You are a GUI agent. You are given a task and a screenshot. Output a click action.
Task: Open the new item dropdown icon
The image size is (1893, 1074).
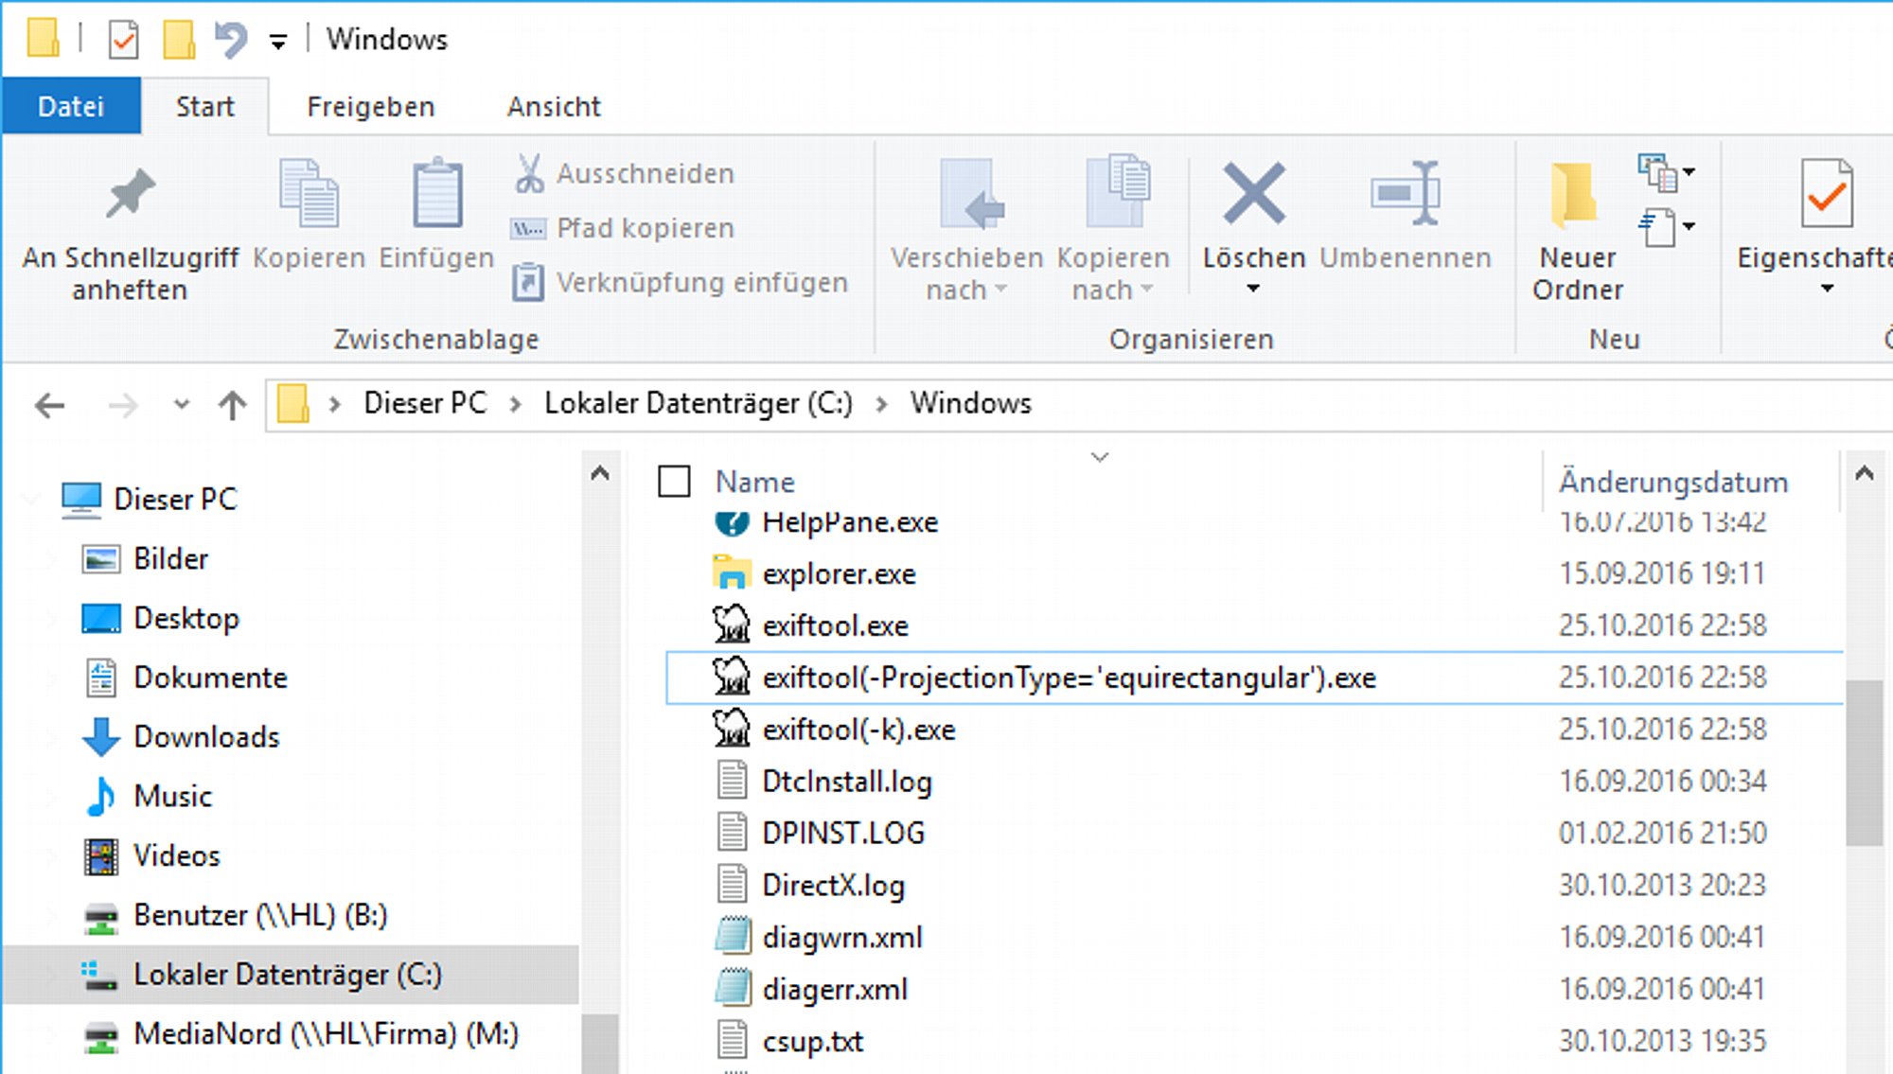tap(1666, 172)
